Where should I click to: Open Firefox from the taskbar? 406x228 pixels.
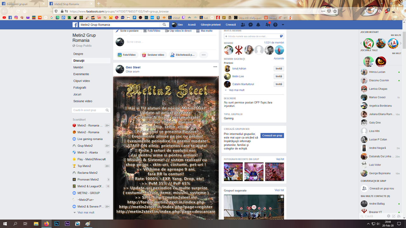47,224
